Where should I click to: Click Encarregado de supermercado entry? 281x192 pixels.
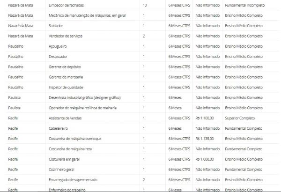click(x=73, y=180)
